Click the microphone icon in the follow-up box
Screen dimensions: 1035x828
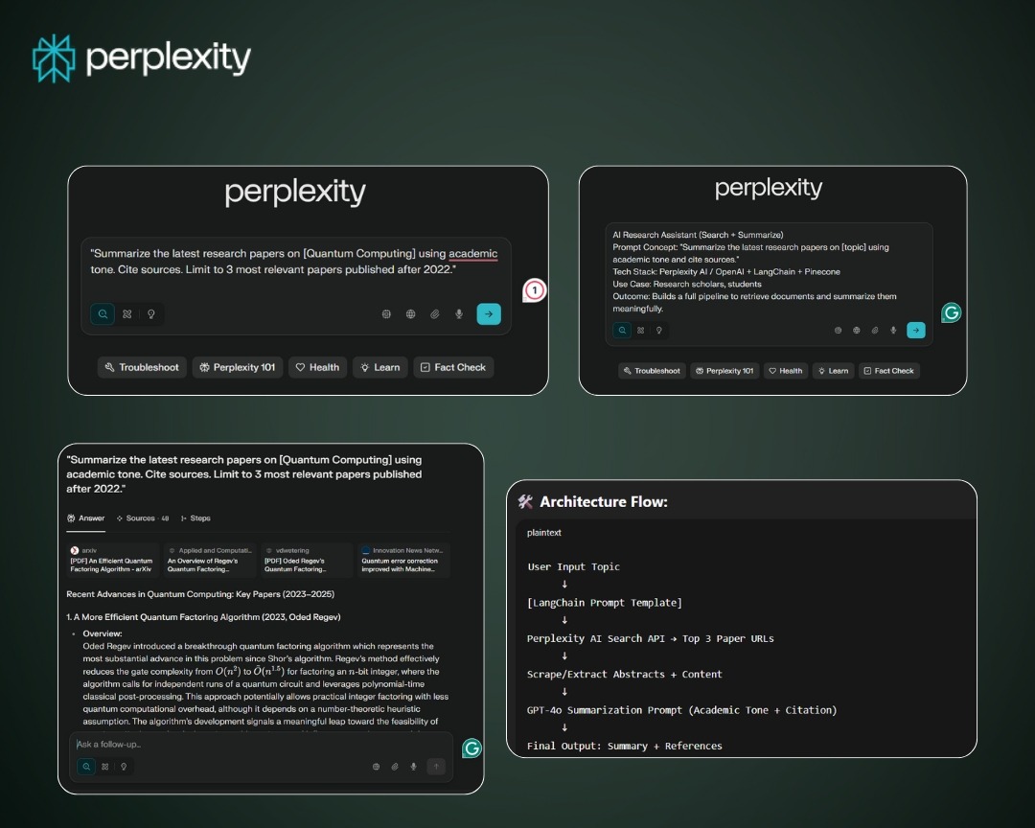[x=413, y=767]
